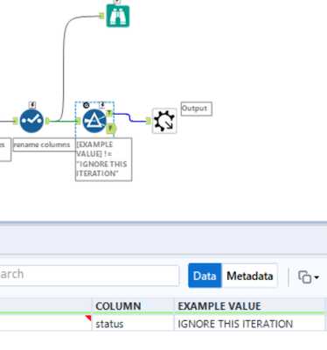Click the lightning badge above Select tool
327x350 pixels.
point(32,105)
